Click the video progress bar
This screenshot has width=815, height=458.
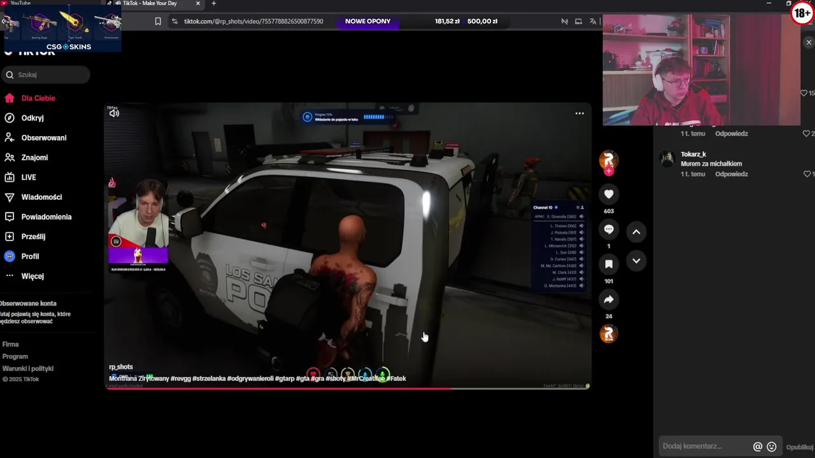(348, 388)
